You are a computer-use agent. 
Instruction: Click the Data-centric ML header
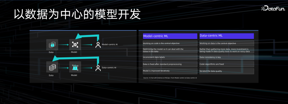tap(227, 36)
